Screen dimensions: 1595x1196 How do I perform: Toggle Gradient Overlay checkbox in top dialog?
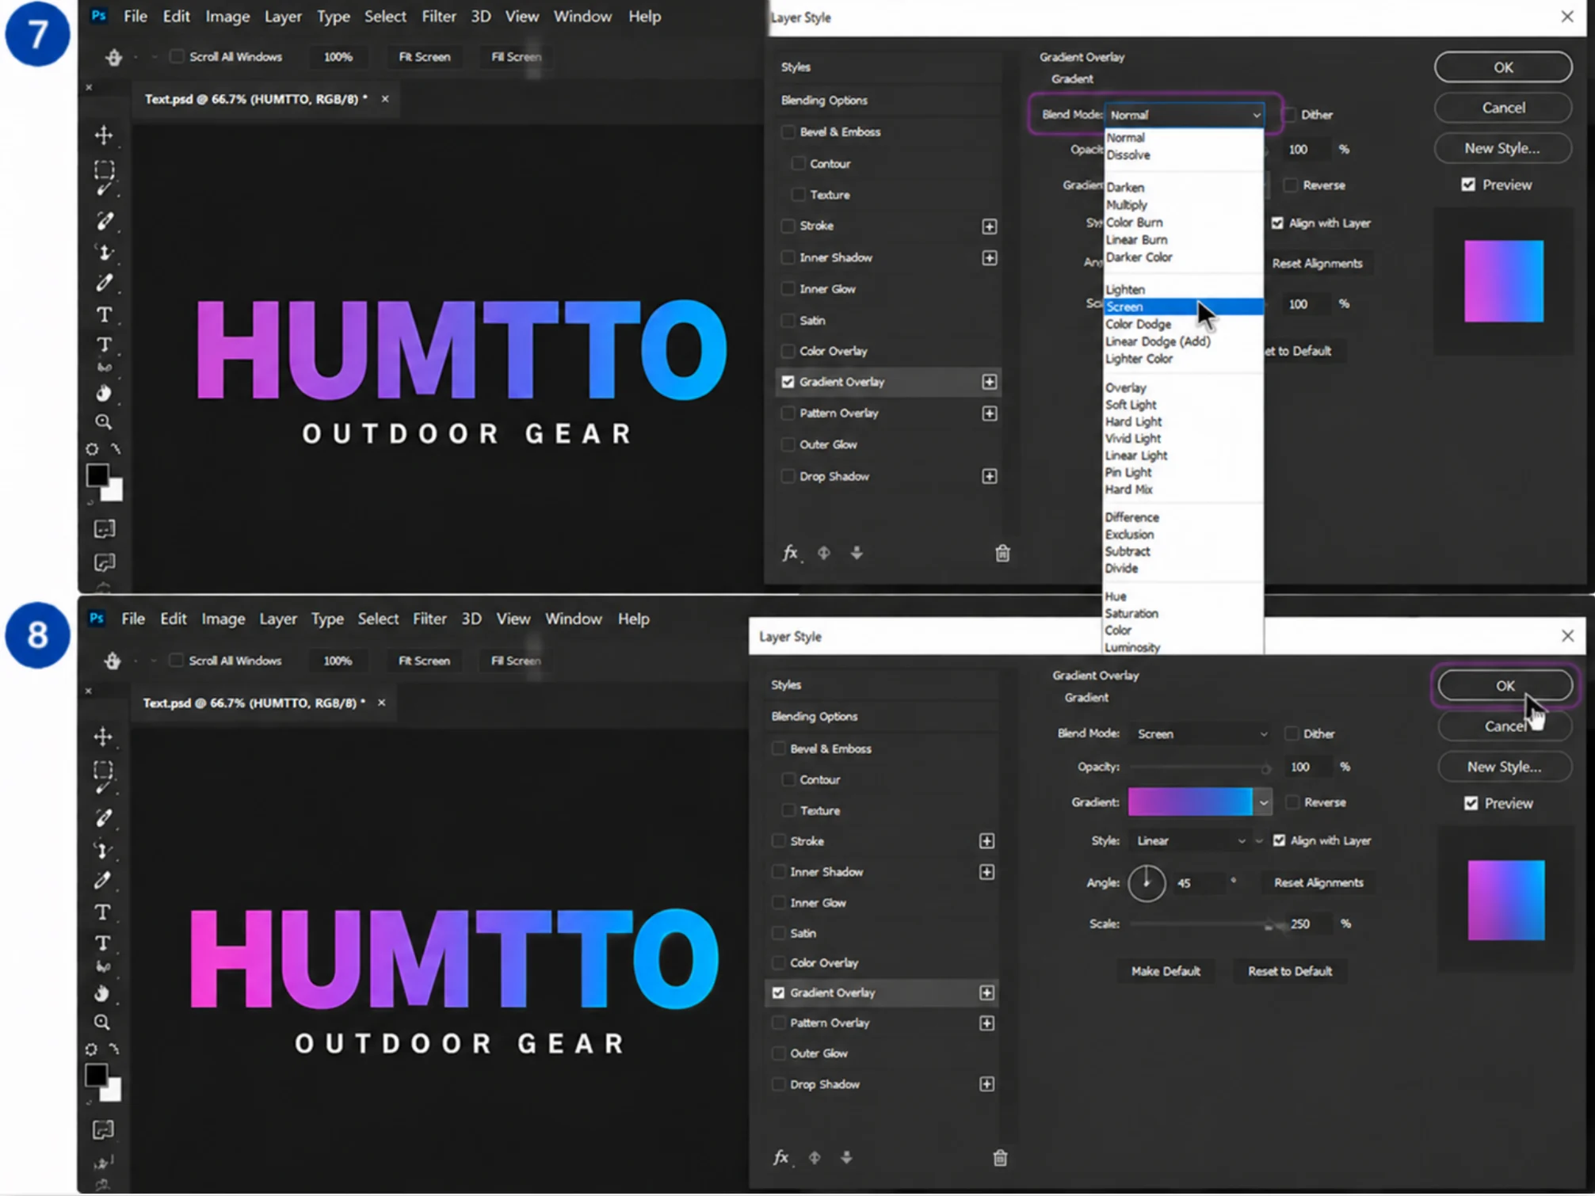pos(788,382)
